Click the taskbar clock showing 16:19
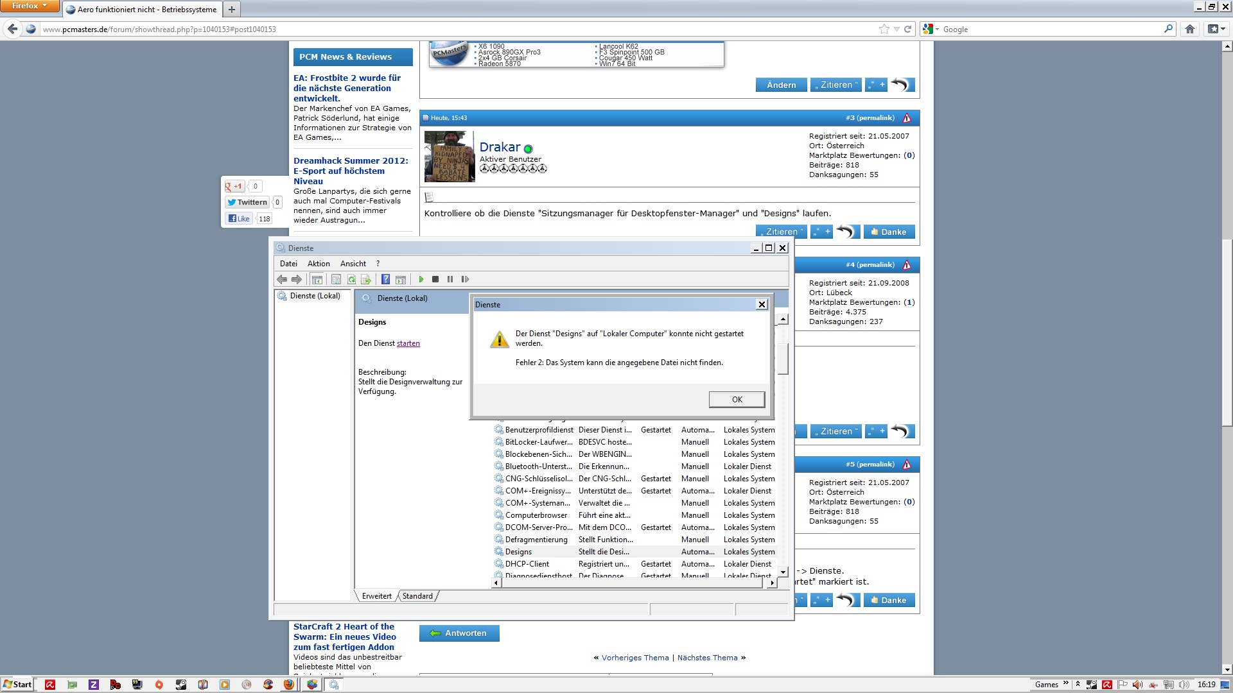Viewport: 1233px width, 693px height. 1206,685
